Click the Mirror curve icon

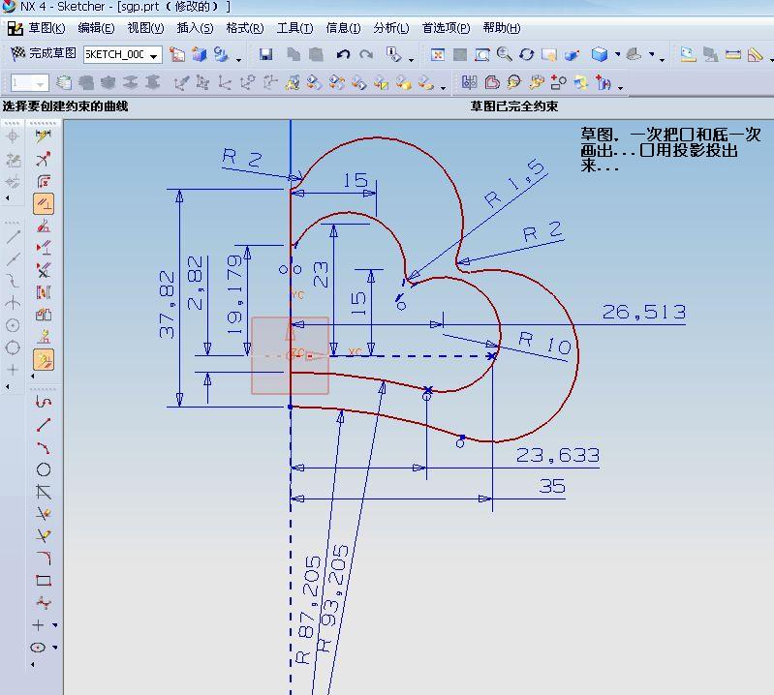tap(469, 82)
